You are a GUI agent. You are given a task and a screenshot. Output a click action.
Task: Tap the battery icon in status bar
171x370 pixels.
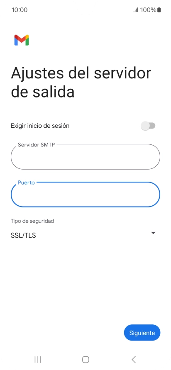[159, 10]
